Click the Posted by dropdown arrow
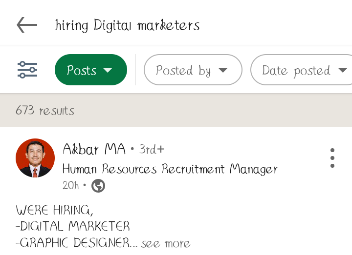 pyautogui.click(x=223, y=70)
